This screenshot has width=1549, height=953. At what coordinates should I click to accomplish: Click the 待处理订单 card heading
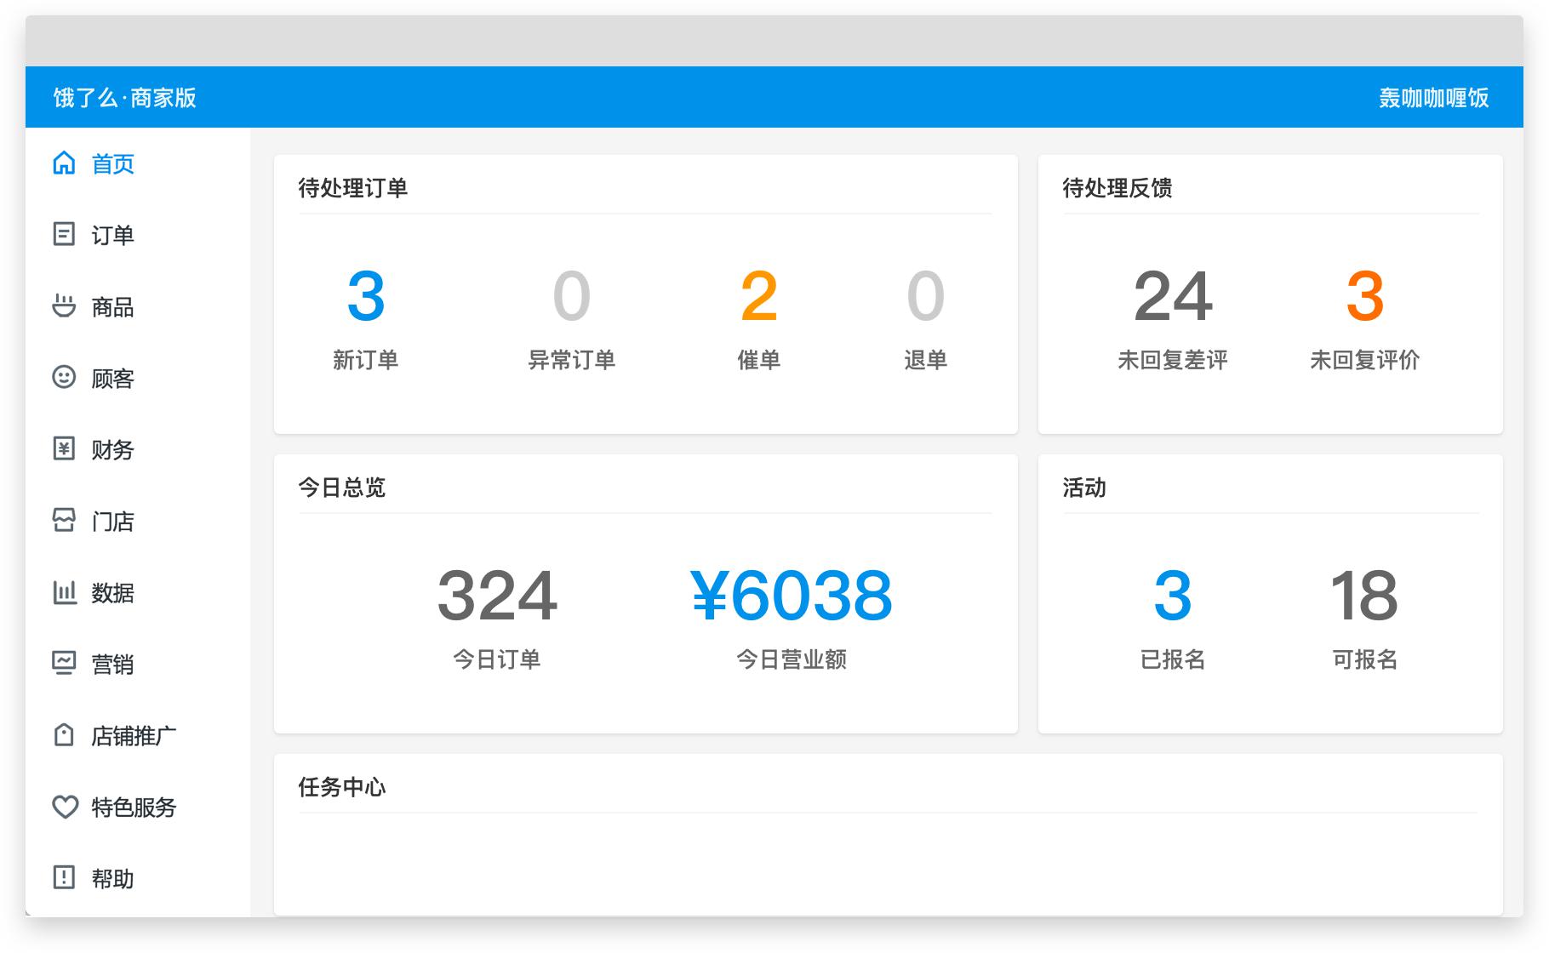[353, 188]
